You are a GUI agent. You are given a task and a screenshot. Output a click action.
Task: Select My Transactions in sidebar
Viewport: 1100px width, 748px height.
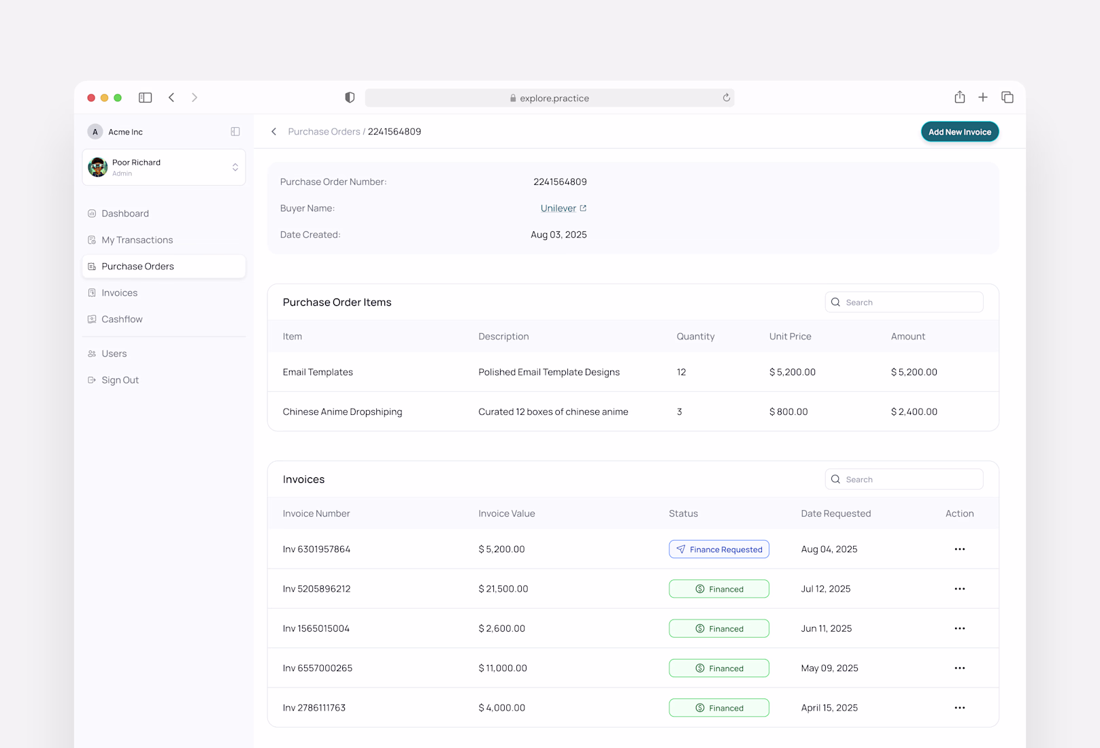[137, 240]
